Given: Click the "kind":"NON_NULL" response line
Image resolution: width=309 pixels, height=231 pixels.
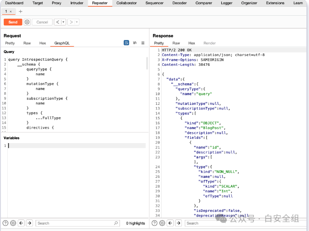Looking at the screenshot, I should coord(219,172).
